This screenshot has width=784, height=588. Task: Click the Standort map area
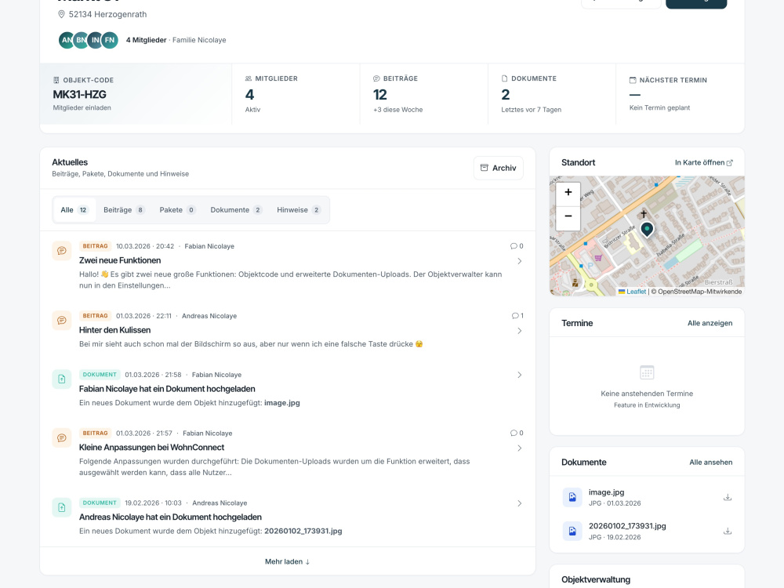[647, 235]
